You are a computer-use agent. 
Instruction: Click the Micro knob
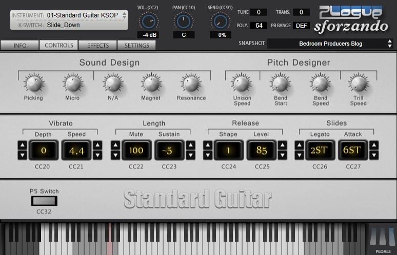coord(72,83)
